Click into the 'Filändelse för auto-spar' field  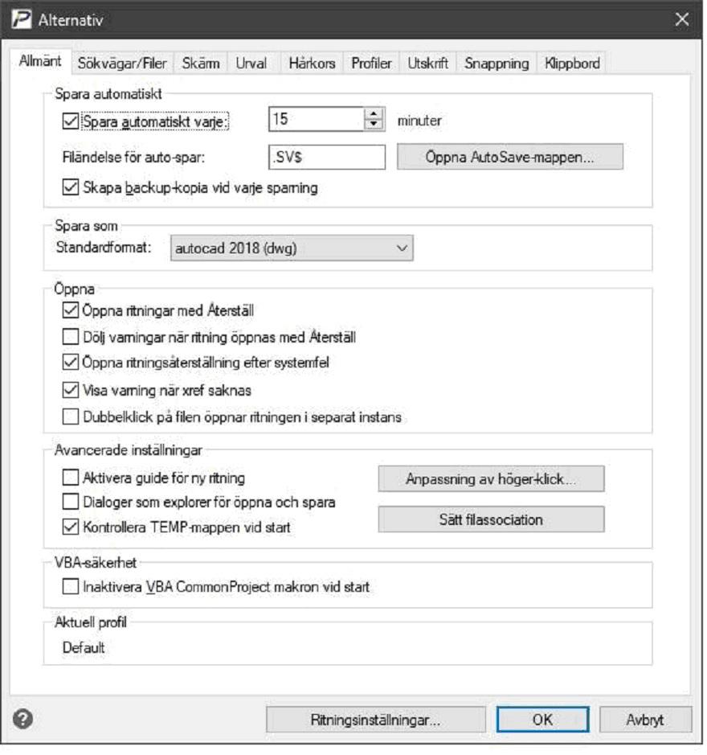tap(329, 158)
